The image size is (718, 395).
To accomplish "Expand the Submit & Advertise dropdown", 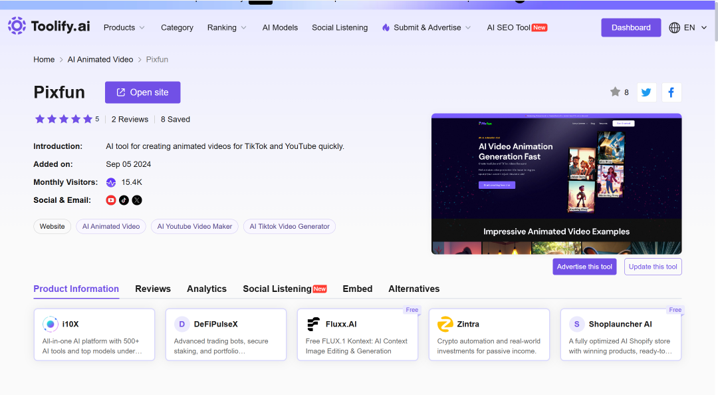I will click(427, 27).
